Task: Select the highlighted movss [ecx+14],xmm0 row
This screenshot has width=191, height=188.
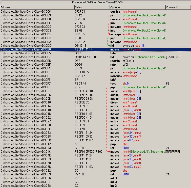Action: pyautogui.click(x=96, y=49)
